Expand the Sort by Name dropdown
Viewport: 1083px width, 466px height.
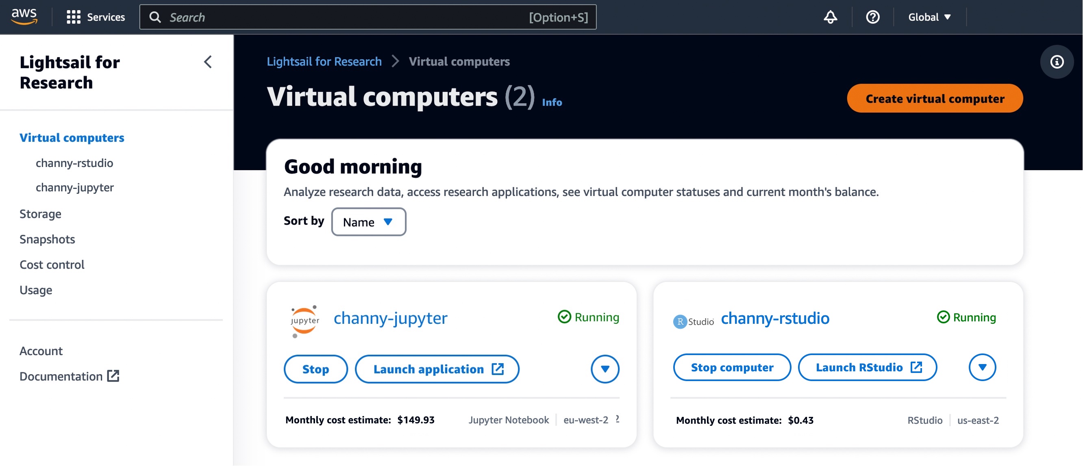[x=369, y=221]
